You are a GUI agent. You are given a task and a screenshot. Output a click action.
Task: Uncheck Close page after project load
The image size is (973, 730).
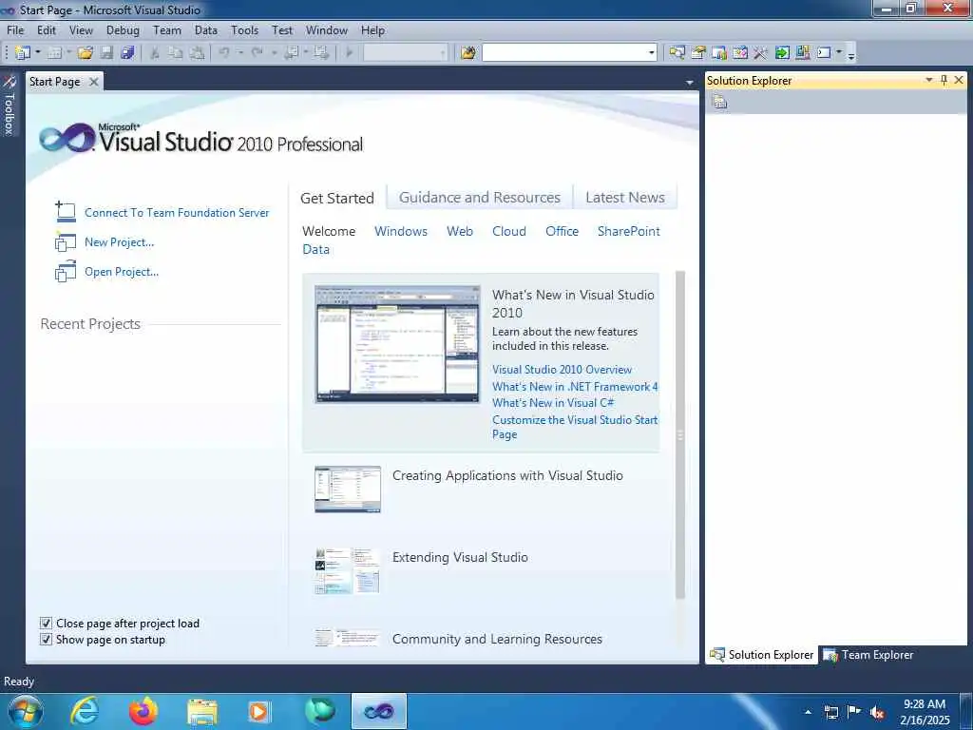point(46,624)
